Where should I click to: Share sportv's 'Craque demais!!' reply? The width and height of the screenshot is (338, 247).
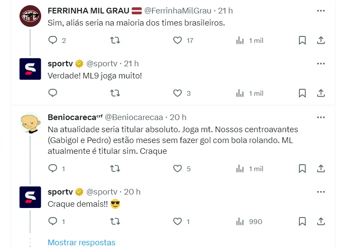pyautogui.click(x=321, y=221)
